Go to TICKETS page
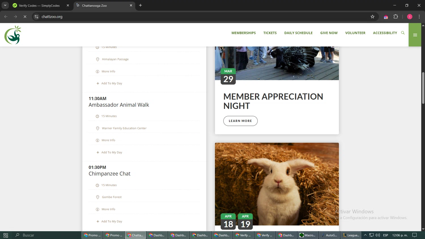The image size is (425, 239). point(270,33)
